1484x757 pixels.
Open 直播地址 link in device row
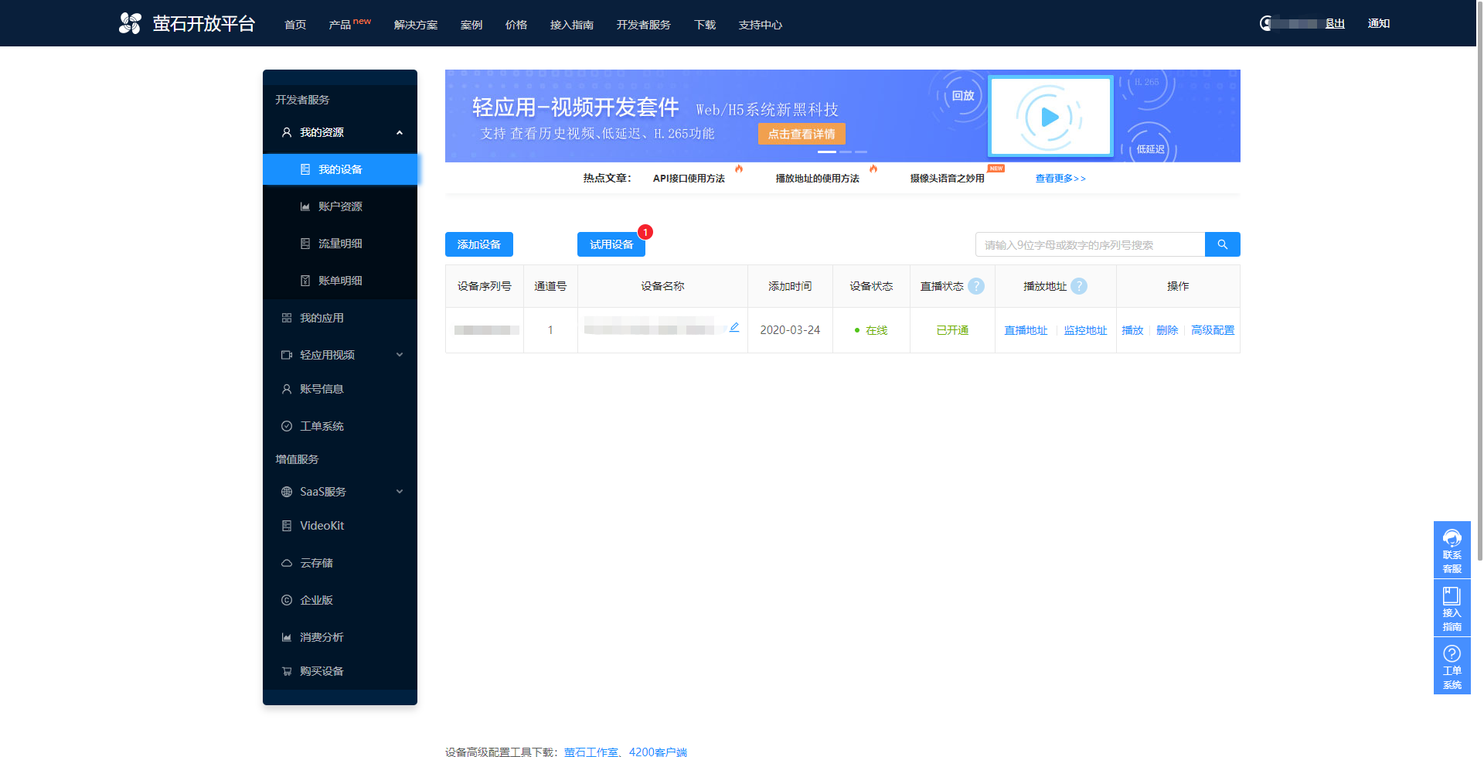tap(1026, 330)
